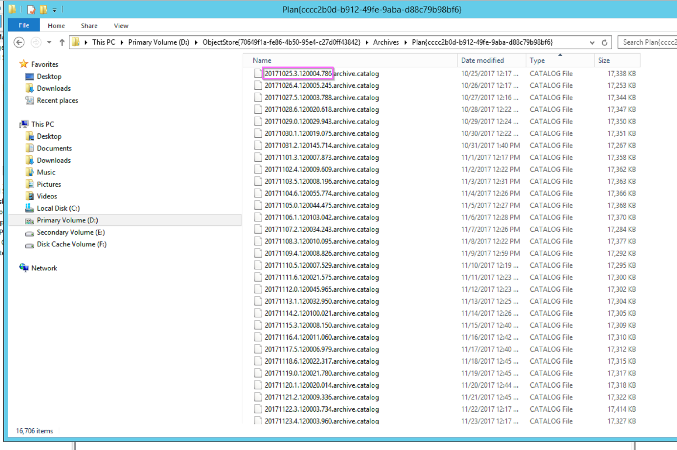Image resolution: width=677 pixels, height=450 pixels.
Task: Open Desktop under Favorites
Action: click(49, 77)
